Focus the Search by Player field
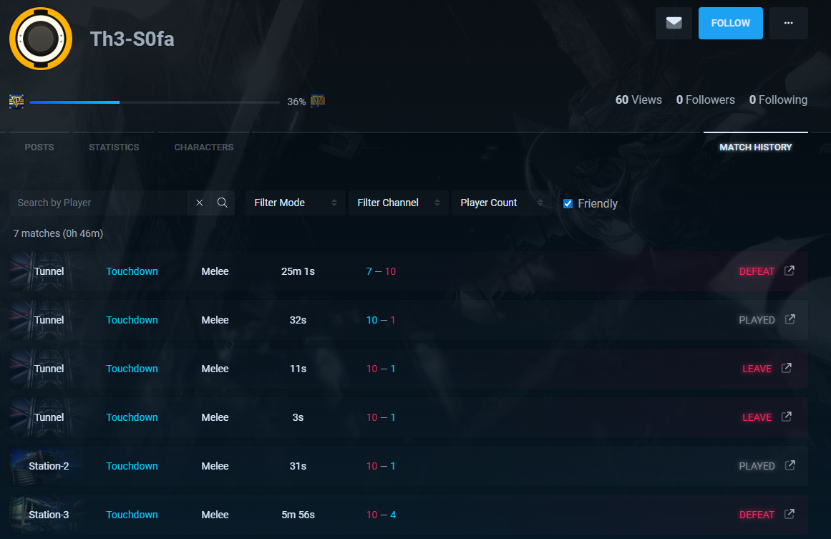The width and height of the screenshot is (831, 539). (97, 203)
